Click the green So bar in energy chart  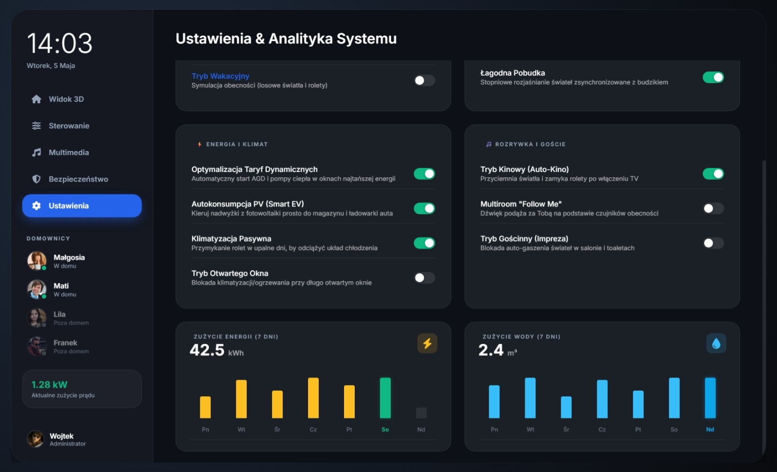pyautogui.click(x=385, y=398)
